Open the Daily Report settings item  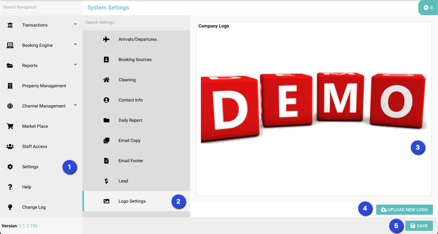pyautogui.click(x=130, y=120)
